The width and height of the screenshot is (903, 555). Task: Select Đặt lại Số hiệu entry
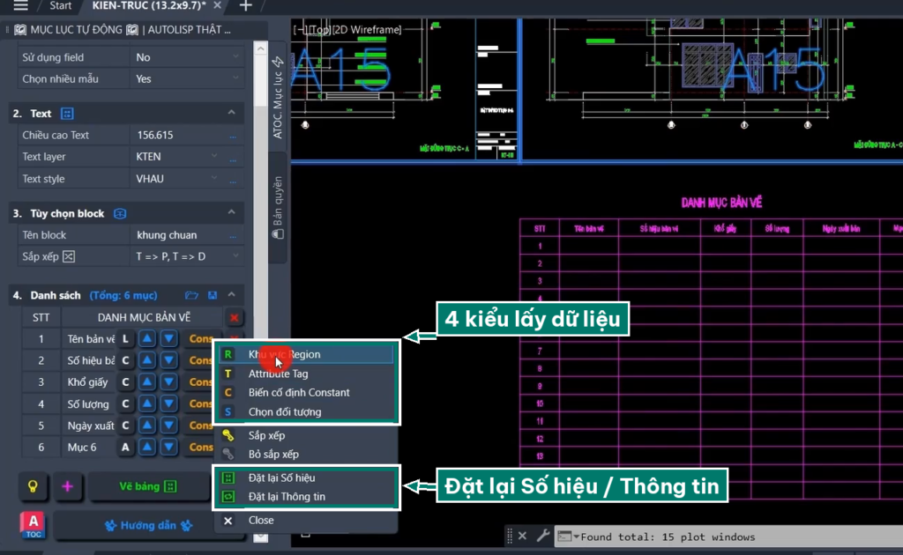[306, 478]
